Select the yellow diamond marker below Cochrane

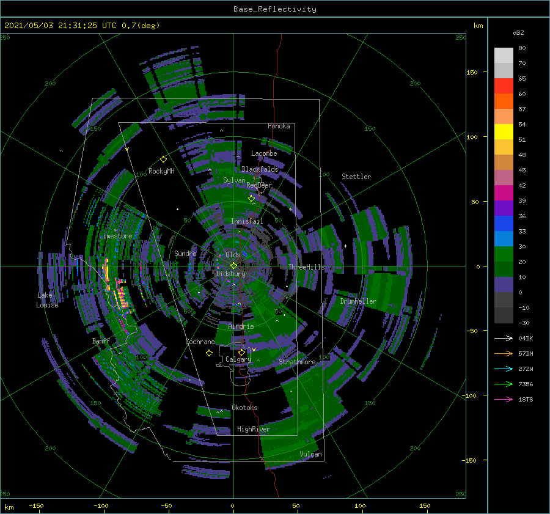coord(209,353)
